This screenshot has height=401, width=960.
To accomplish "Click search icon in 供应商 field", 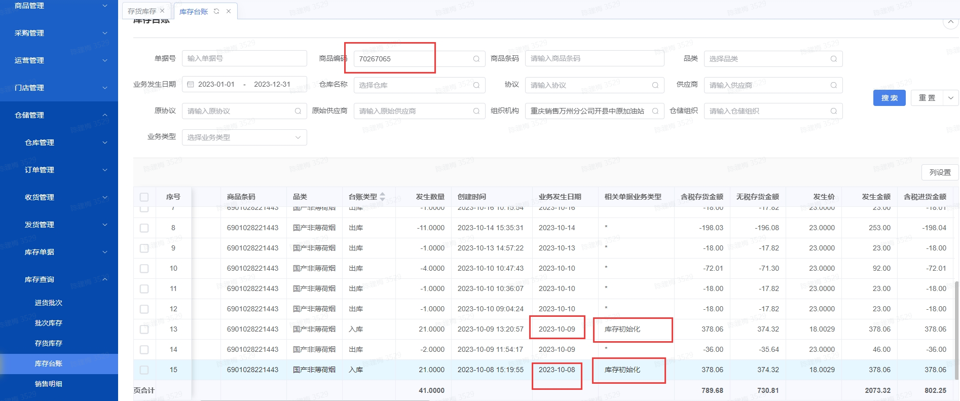I will (833, 85).
